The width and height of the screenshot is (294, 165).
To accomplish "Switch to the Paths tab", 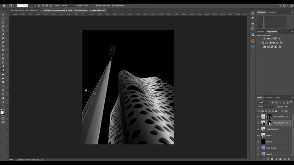I will tap(277, 98).
